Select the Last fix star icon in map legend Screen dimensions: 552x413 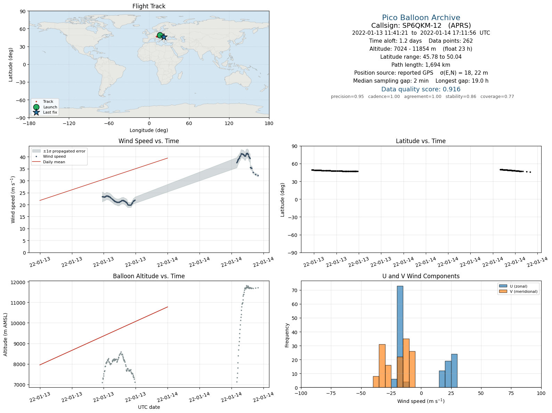[36, 112]
